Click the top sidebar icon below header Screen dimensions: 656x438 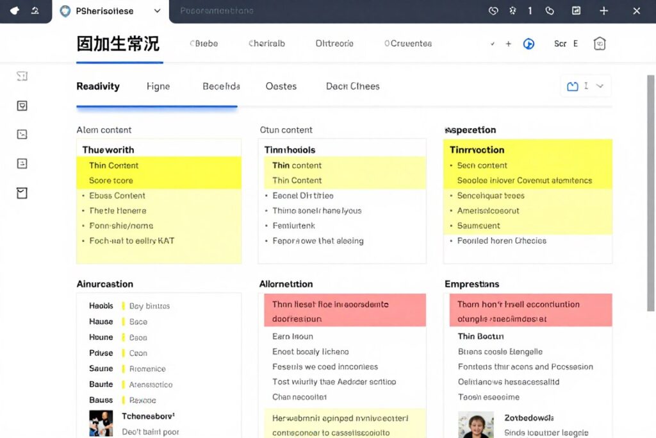pyautogui.click(x=22, y=76)
